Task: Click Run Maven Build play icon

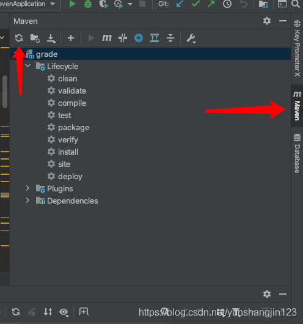Action: 91,38
